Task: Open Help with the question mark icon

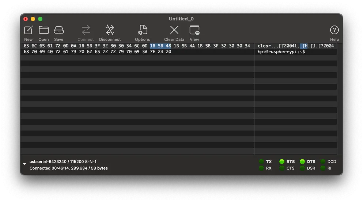Action: click(334, 30)
